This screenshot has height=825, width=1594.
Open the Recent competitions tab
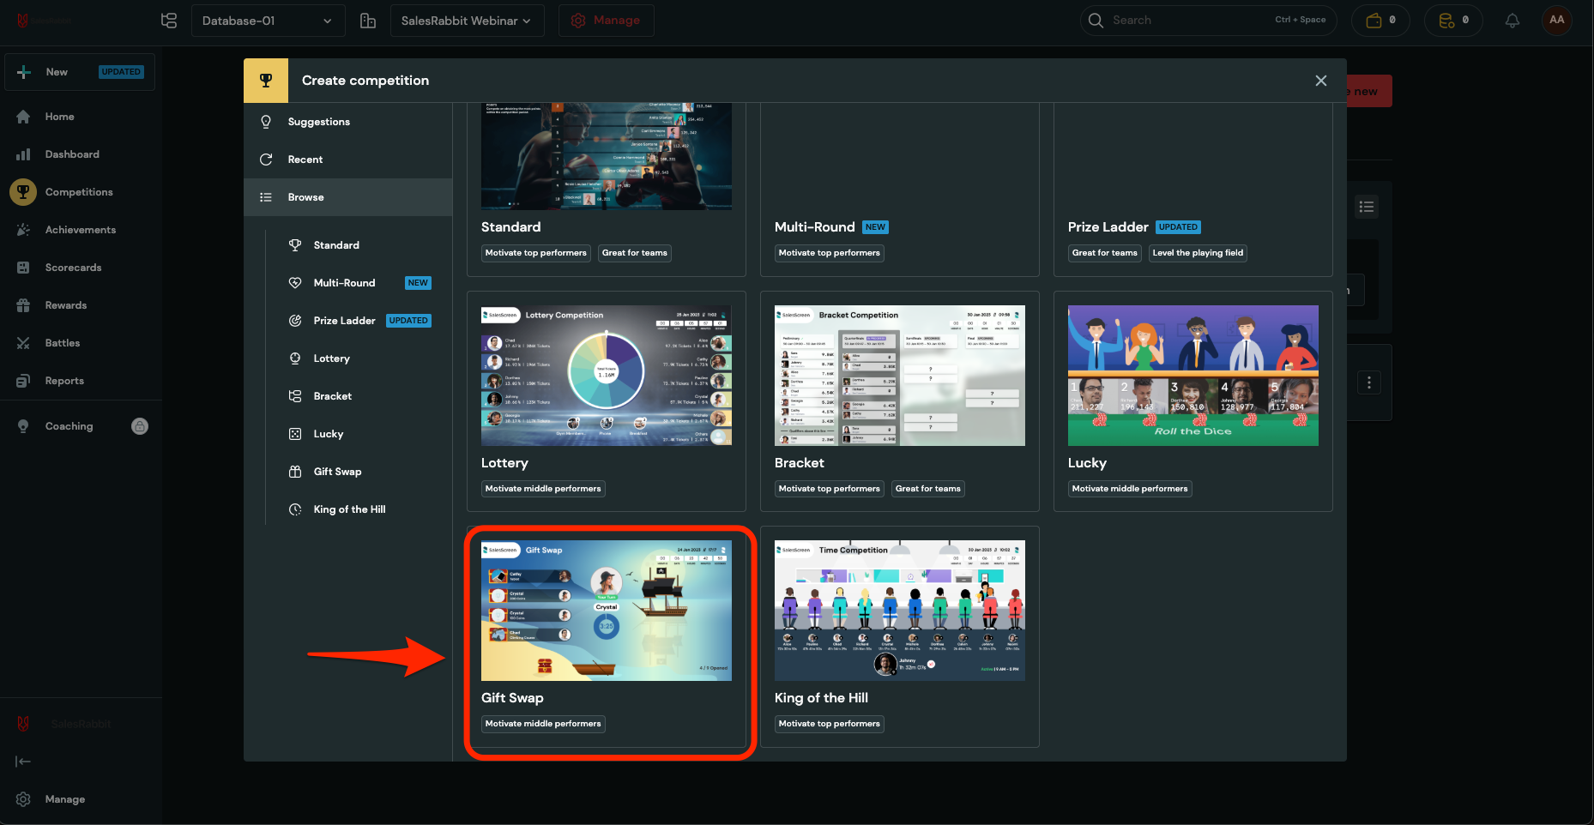point(305,160)
